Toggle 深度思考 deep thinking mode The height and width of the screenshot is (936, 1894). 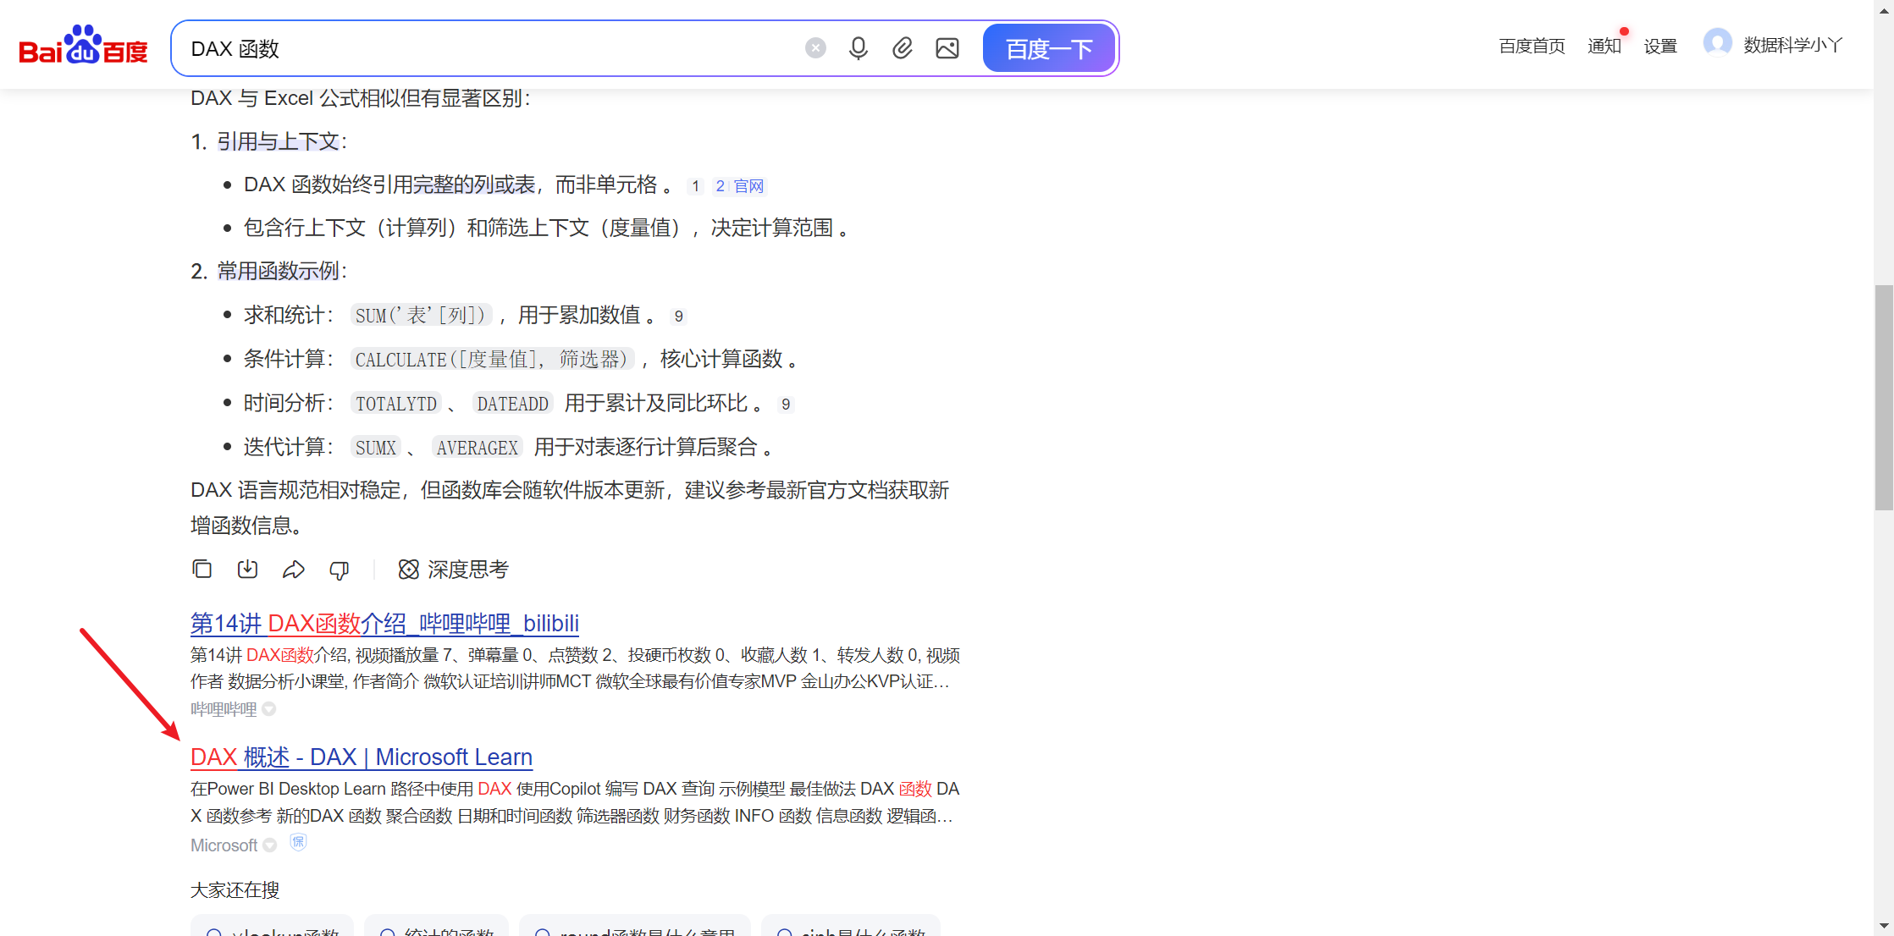[x=454, y=570]
